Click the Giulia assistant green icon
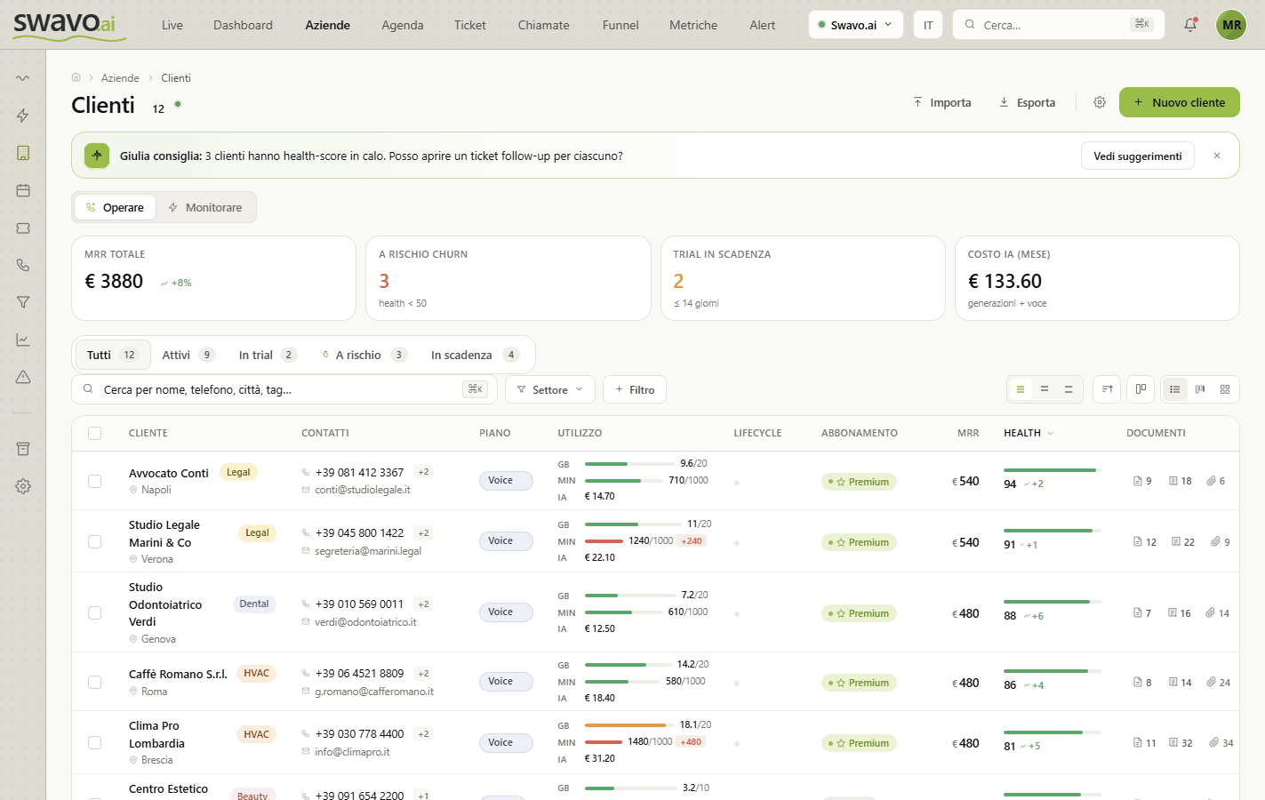 (97, 156)
